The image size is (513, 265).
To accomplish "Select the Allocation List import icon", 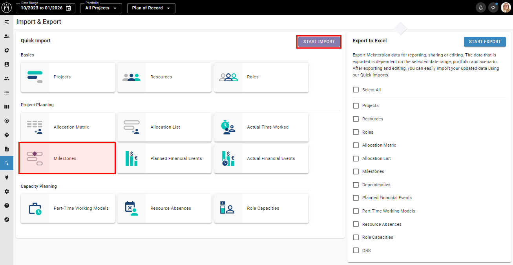I will coord(131,127).
